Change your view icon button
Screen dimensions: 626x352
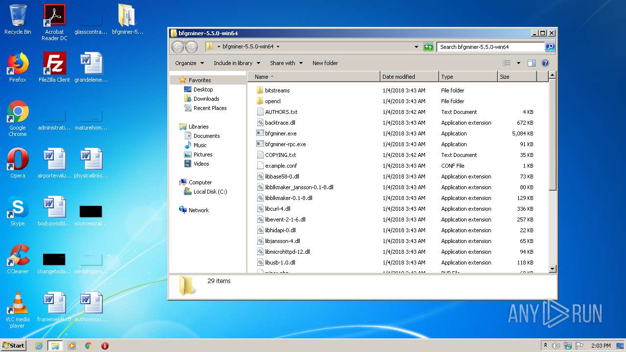(x=507, y=63)
